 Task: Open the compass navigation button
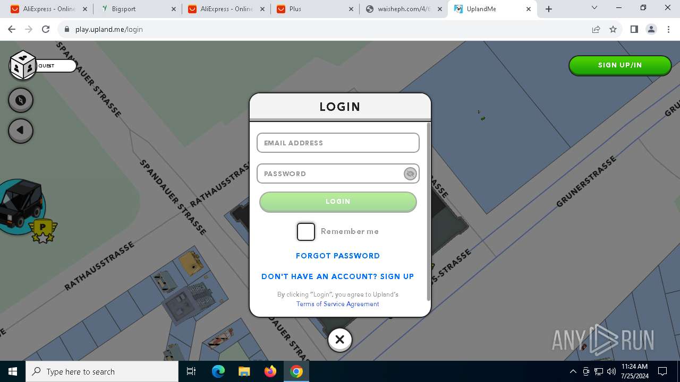click(x=21, y=100)
